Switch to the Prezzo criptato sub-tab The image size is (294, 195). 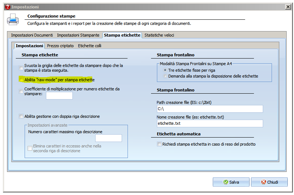(61, 46)
